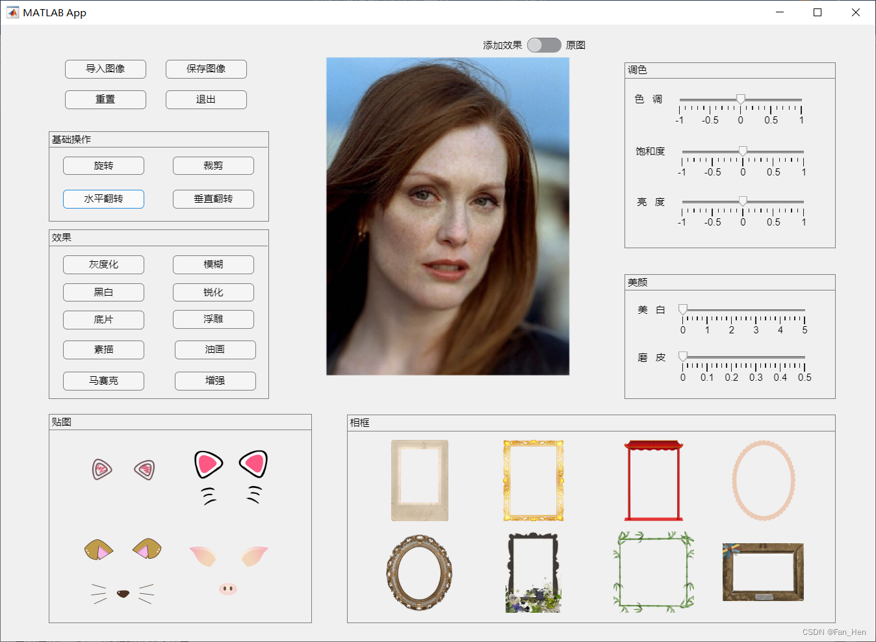Apply the 油画 oil painting effect
Image resolution: width=876 pixels, height=642 pixels.
pos(215,350)
